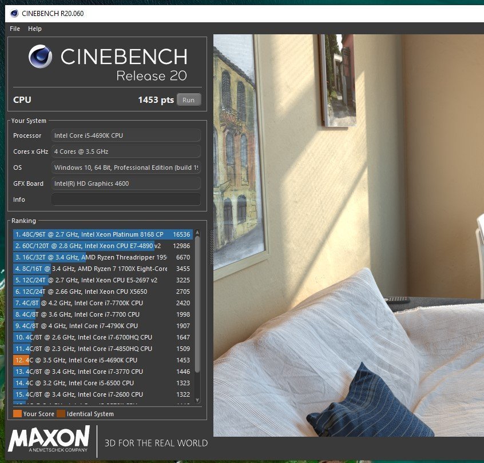Select ranking row 10 Core i7-6700HQ
484x463 pixels.
[x=103, y=337]
